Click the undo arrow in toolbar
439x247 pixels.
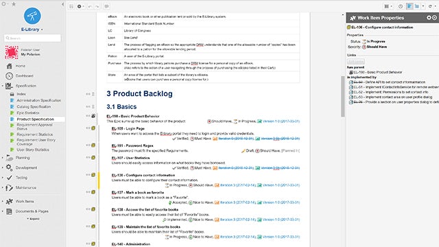click(90, 6)
